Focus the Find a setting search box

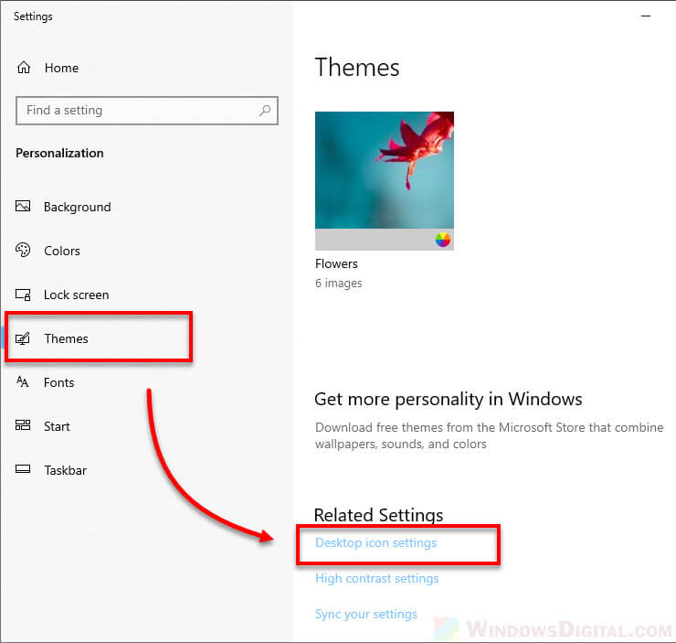[x=137, y=111]
